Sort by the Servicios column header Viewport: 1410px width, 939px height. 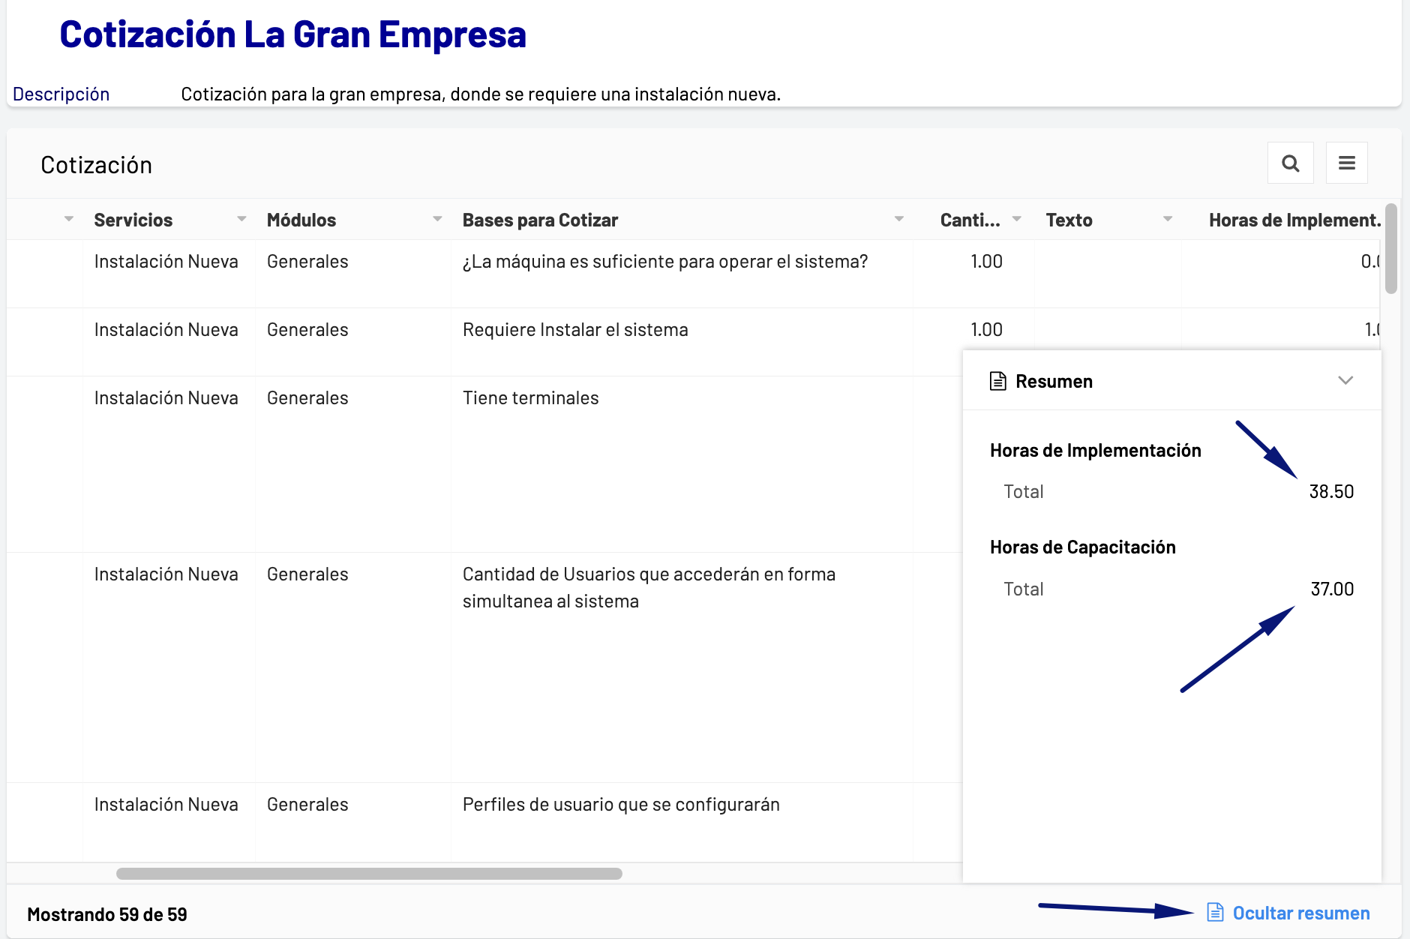point(133,220)
